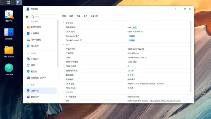
Task: Collapse the 文件共享 sidebar section
Action: [x=28, y=21]
